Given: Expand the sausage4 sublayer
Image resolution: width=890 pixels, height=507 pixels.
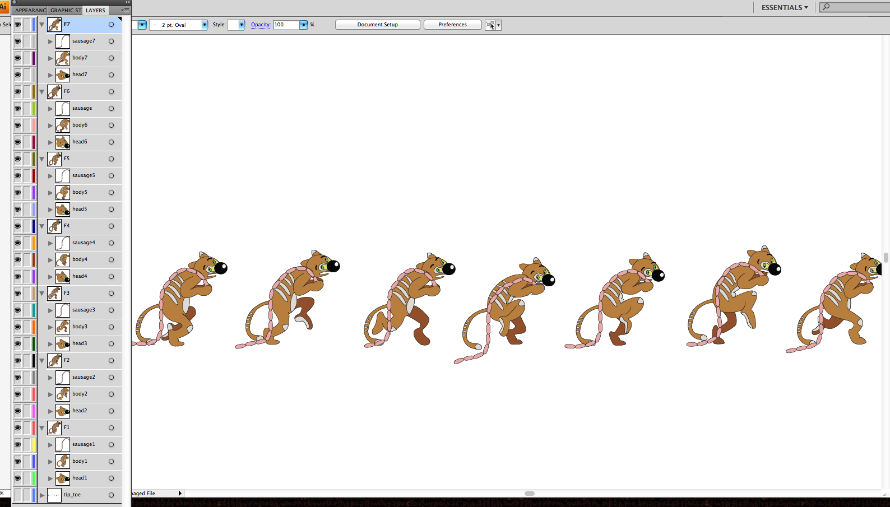Looking at the screenshot, I should point(50,243).
